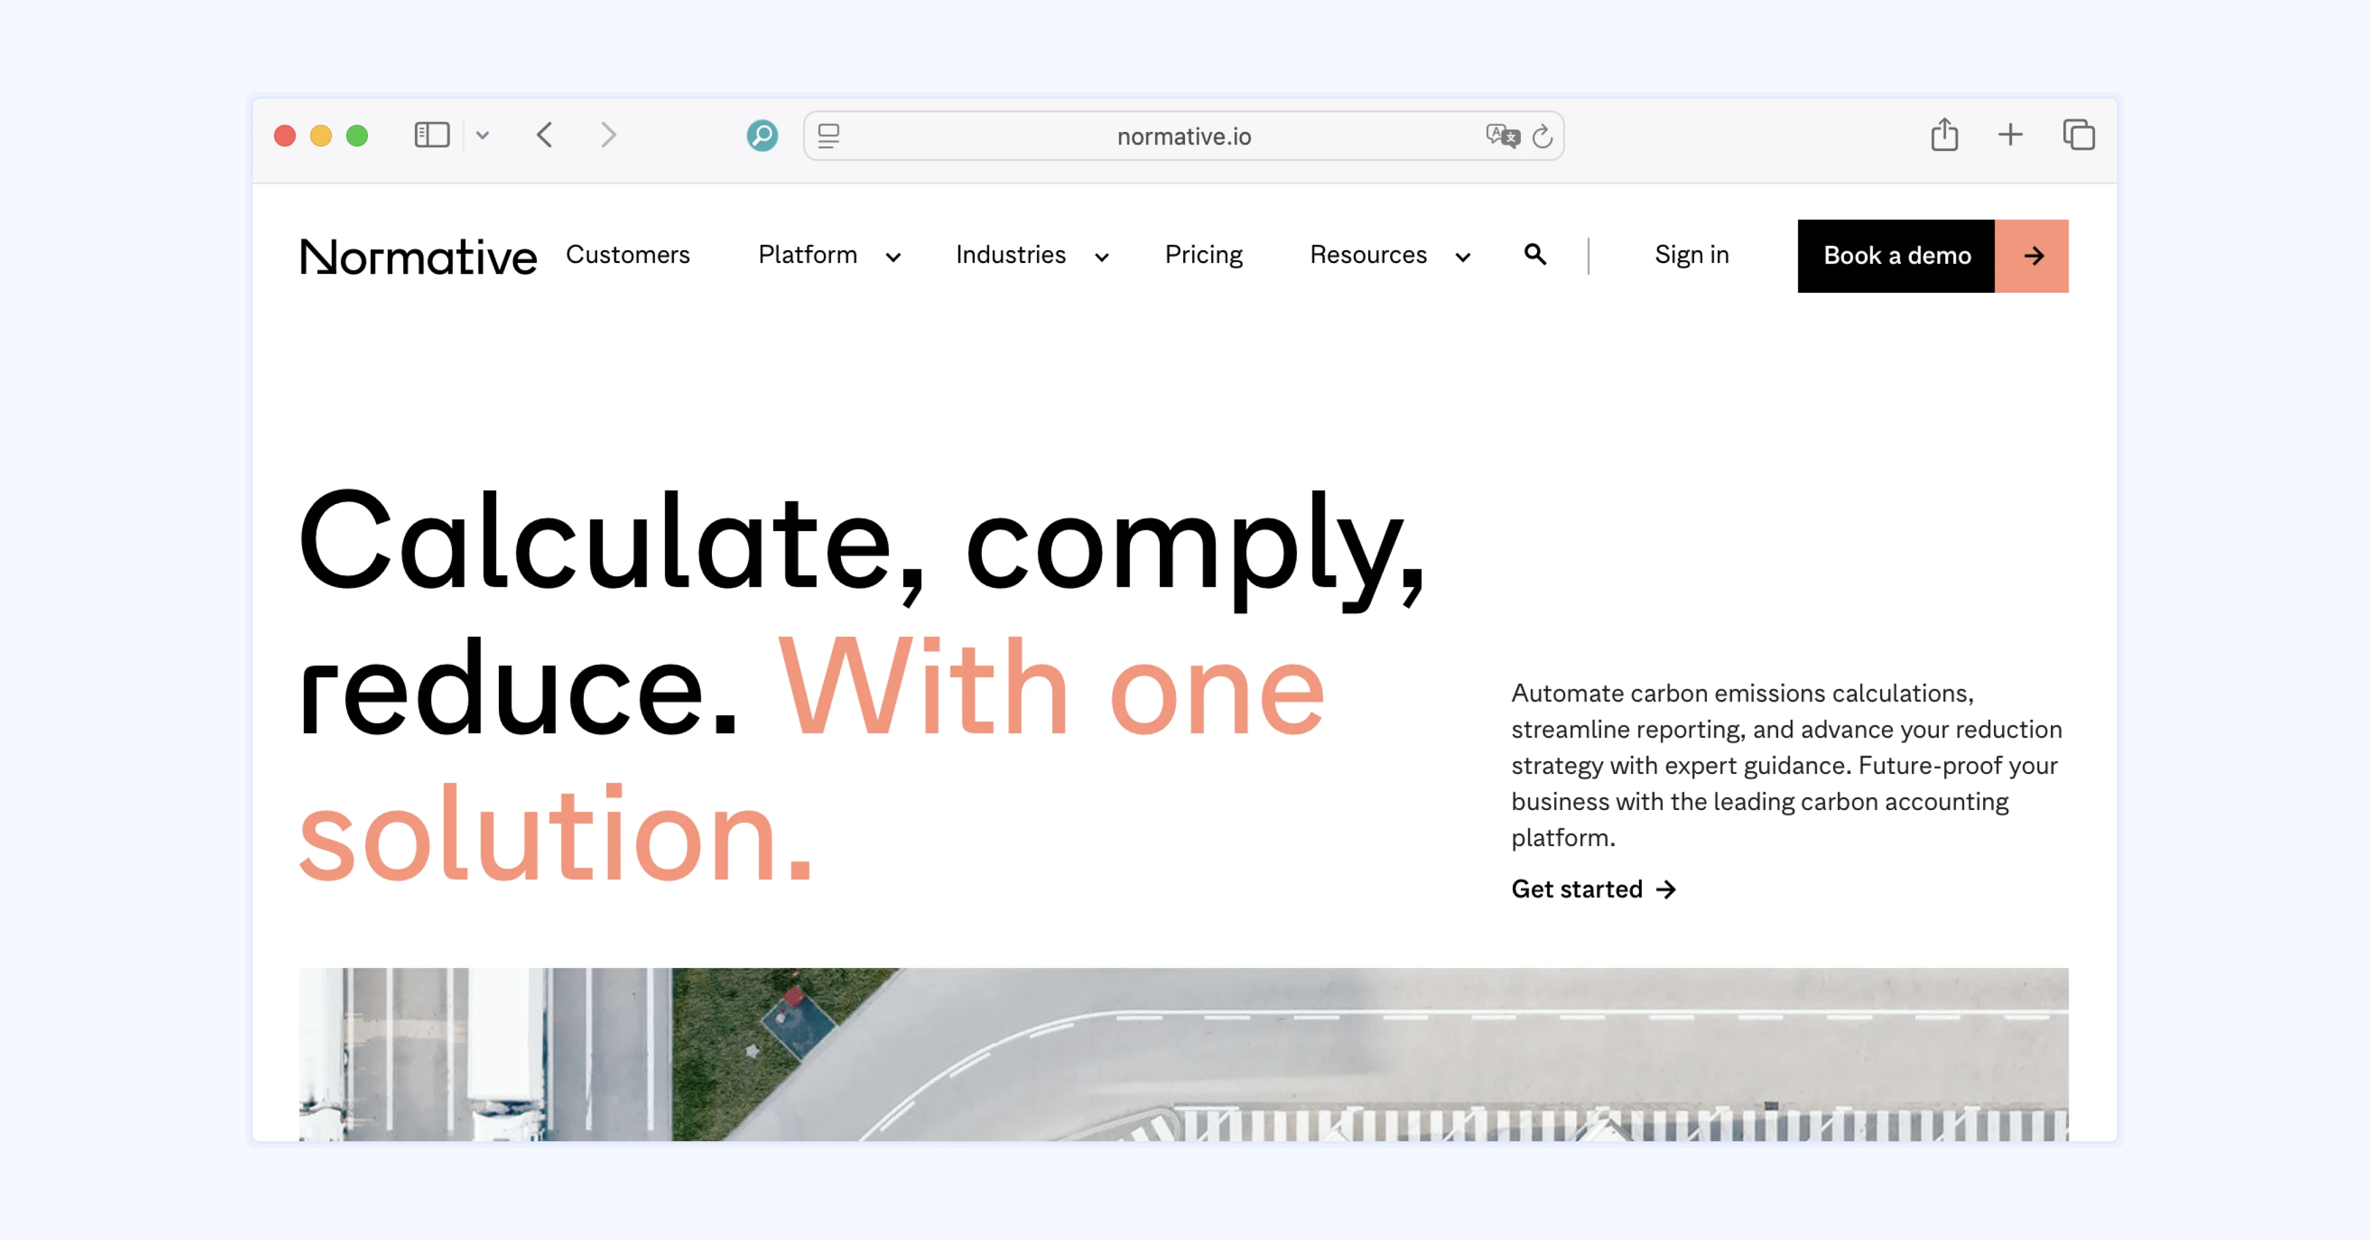2370x1240 pixels.
Task: Open the reader page menu icon
Action: 828,136
